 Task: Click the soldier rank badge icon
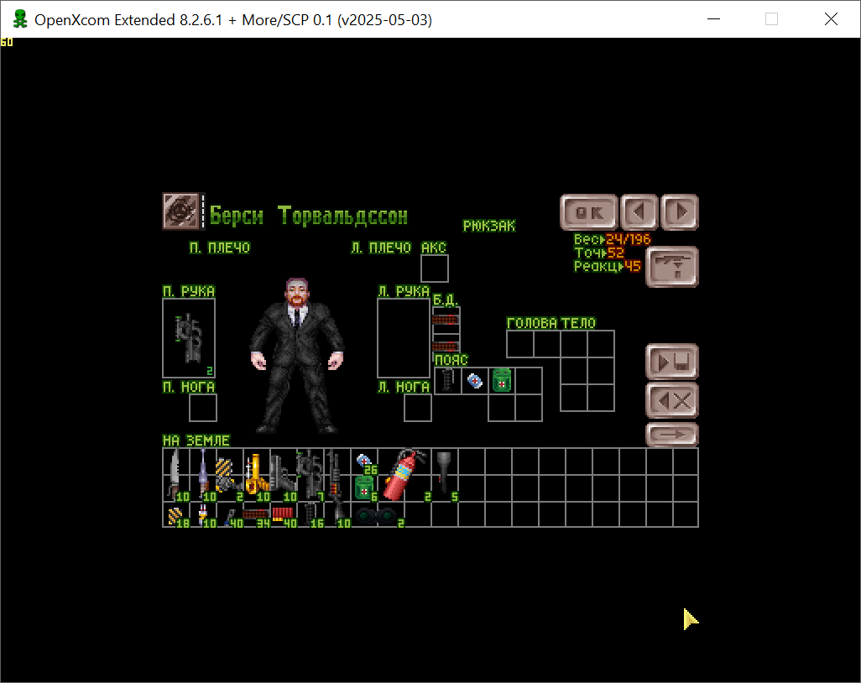[x=181, y=211]
